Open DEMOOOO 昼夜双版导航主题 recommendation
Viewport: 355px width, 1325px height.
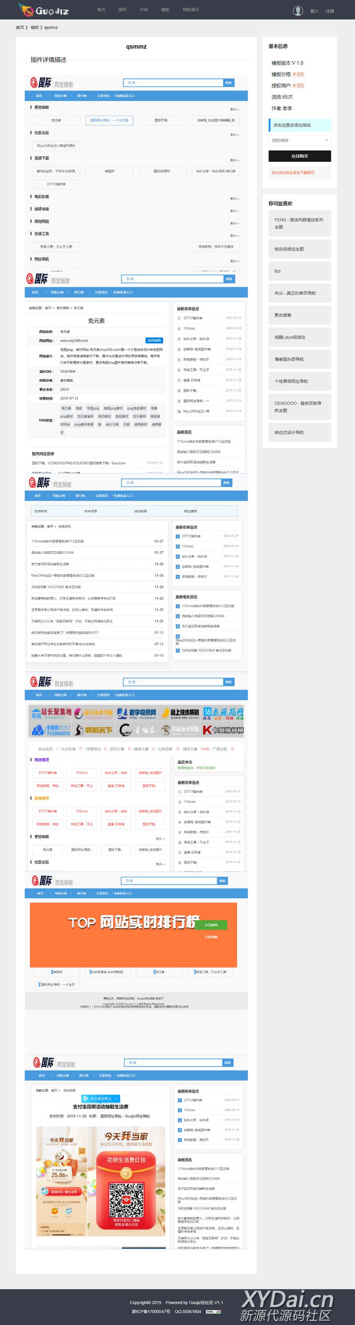coord(300,407)
